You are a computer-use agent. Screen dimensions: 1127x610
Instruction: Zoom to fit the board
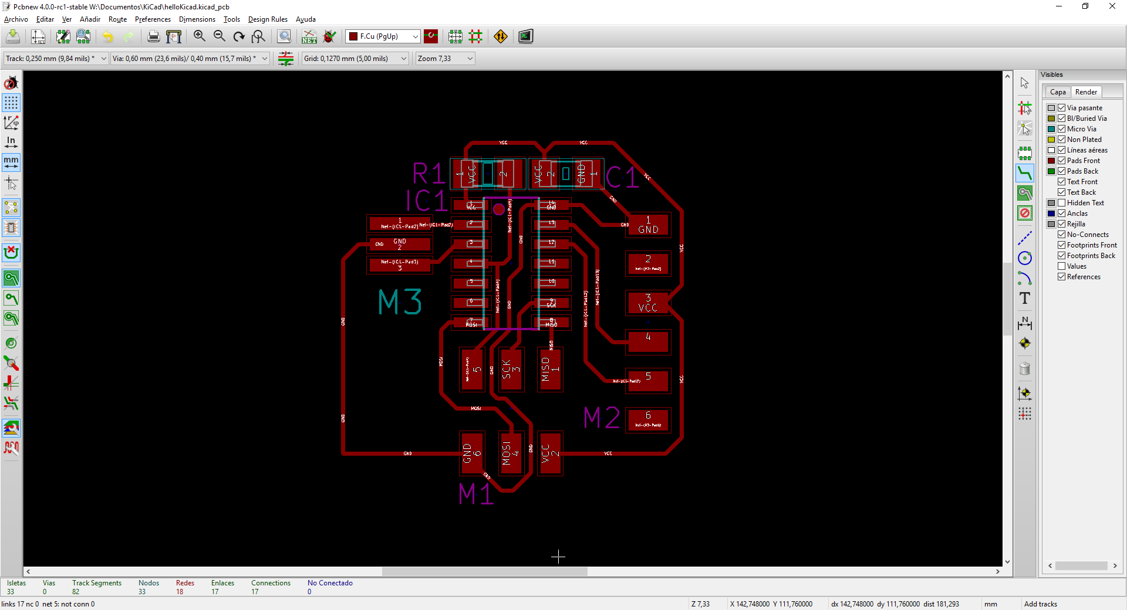pyautogui.click(x=258, y=36)
